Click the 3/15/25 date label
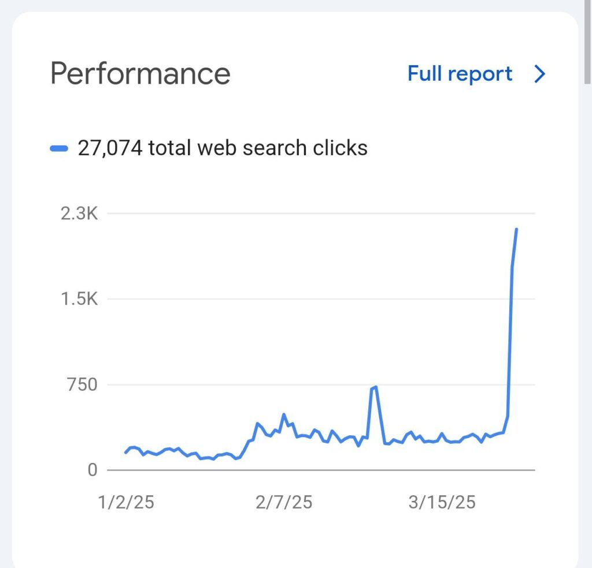The width and height of the screenshot is (592, 568). pos(442,502)
